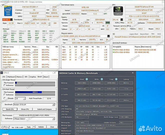Select the Bench tab in CPU-Z
The height and width of the screenshot is (135, 165).
40,77
